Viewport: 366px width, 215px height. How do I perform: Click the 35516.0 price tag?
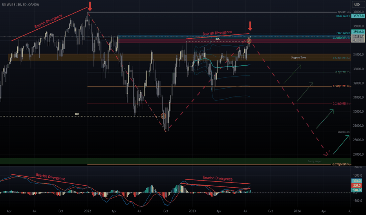tap(358, 32)
